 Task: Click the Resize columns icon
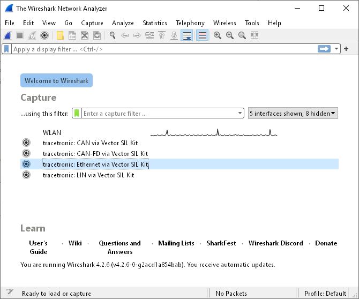(x=255, y=35)
